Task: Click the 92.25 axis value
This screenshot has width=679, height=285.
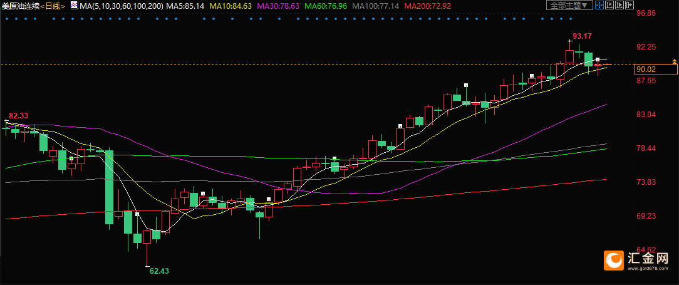Action: click(646, 47)
